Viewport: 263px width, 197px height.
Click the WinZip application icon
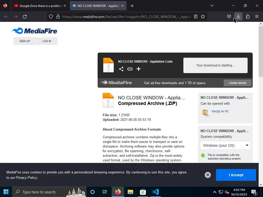coord(205,113)
